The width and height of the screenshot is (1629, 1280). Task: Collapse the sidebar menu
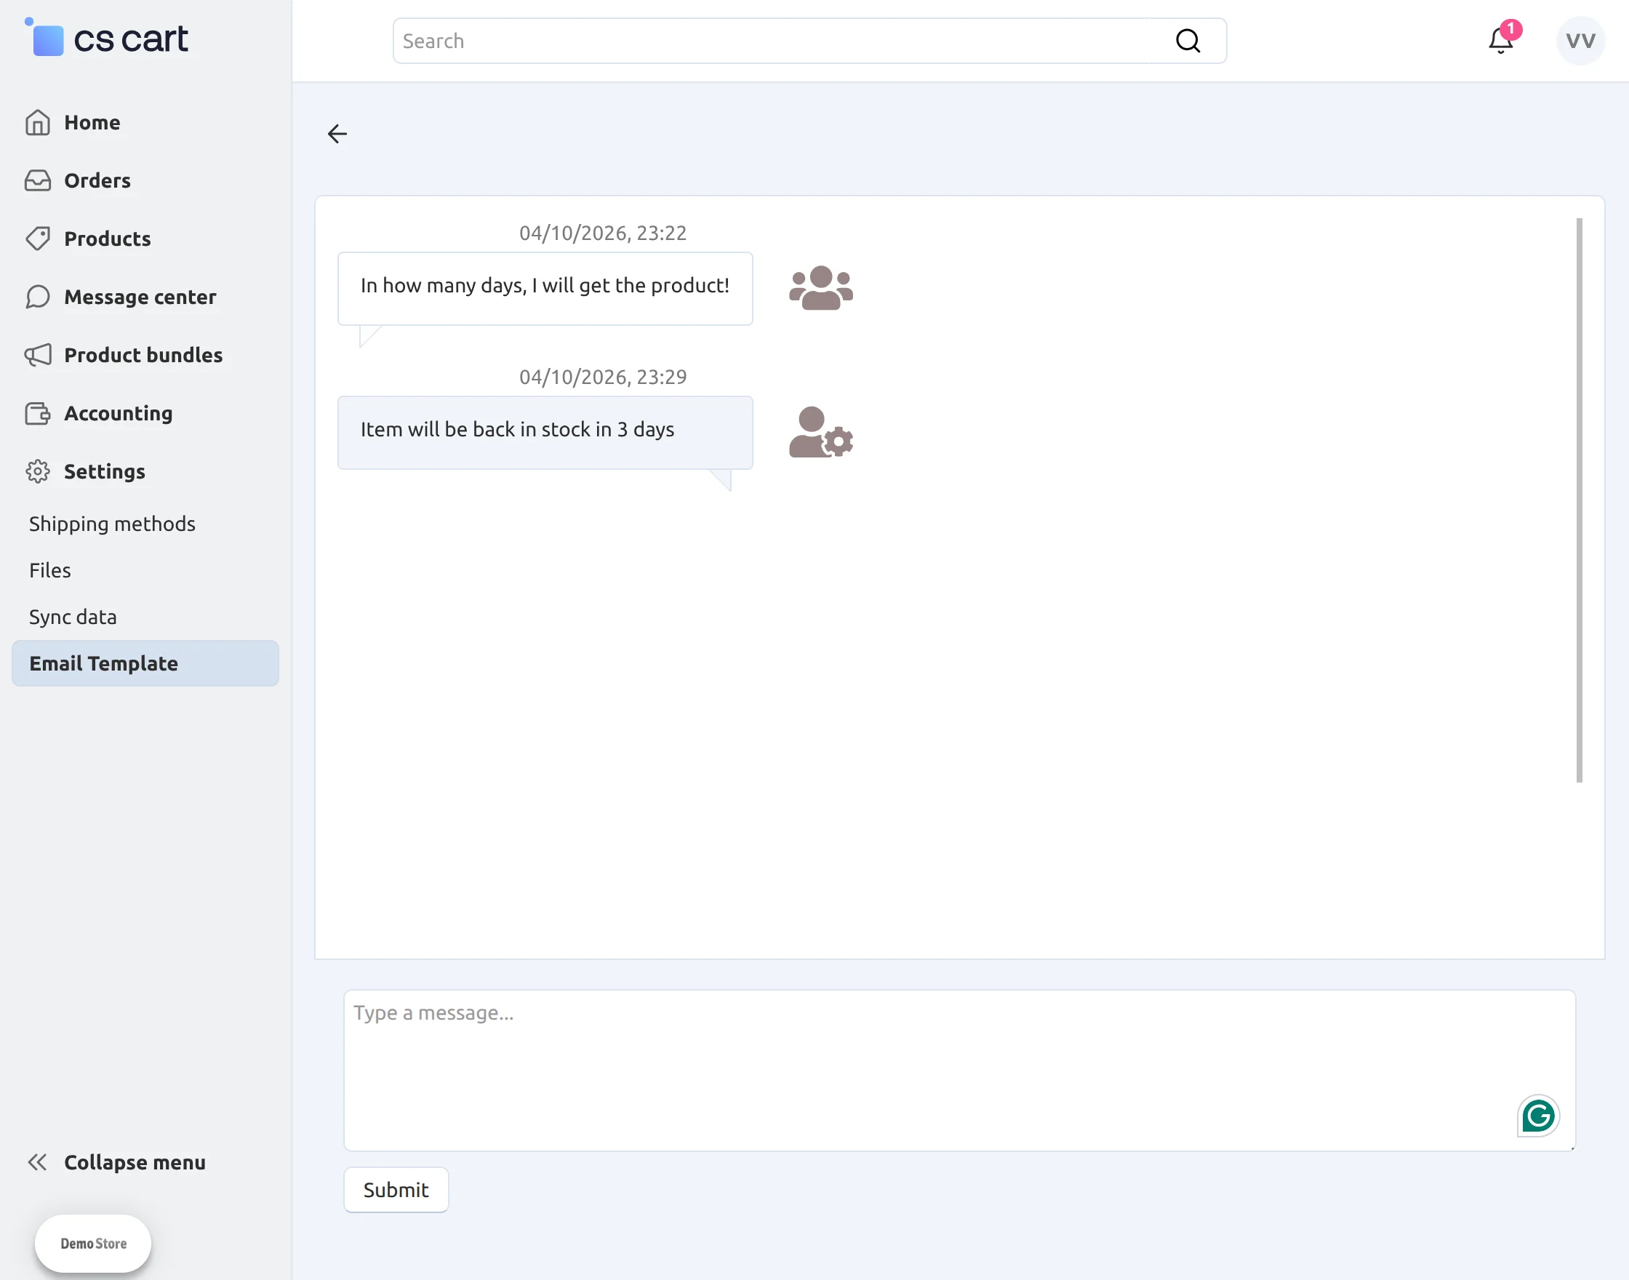click(x=116, y=1162)
